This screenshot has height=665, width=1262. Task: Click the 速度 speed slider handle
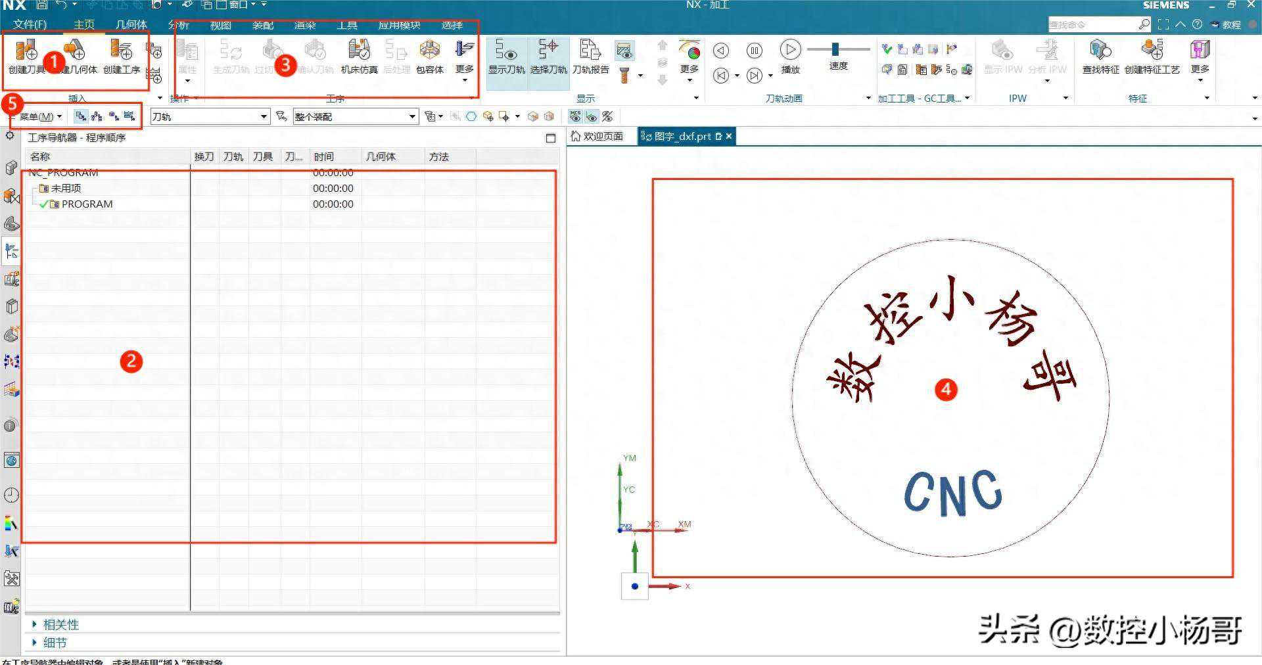click(x=835, y=49)
